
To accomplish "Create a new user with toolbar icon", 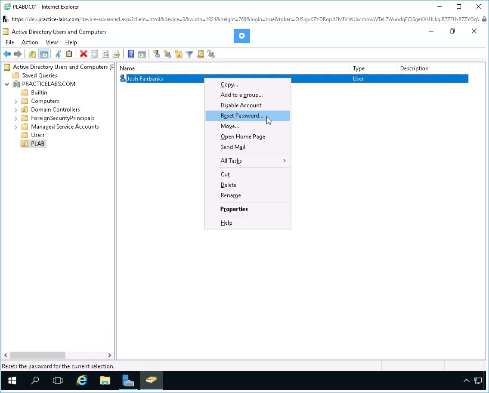I will (157, 54).
